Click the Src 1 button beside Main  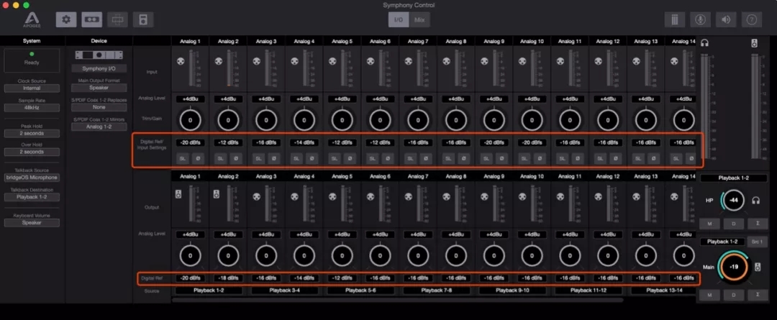(x=756, y=242)
